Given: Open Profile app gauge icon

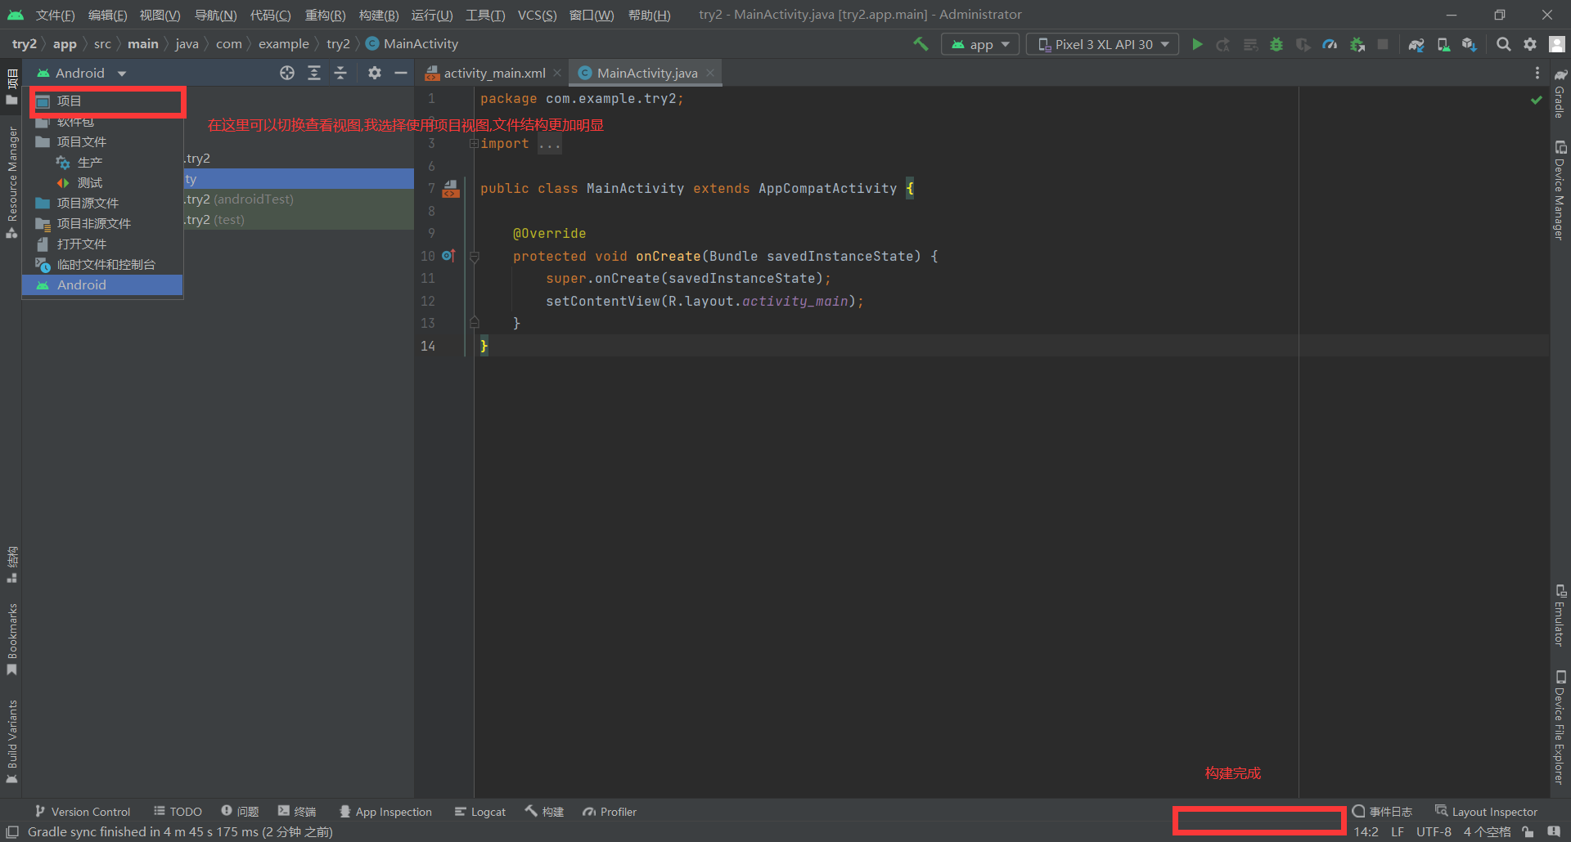Looking at the screenshot, I should pos(1330,44).
